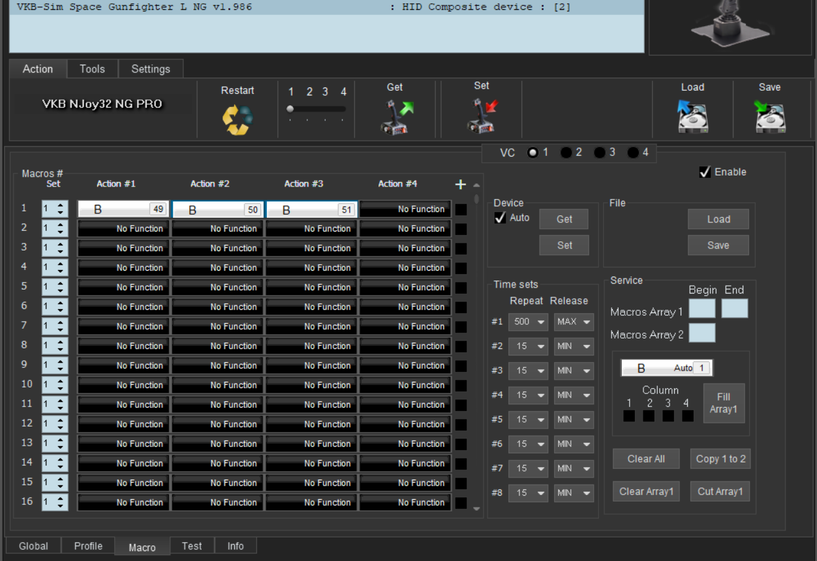The height and width of the screenshot is (561, 817).
Task: Open the Profile tab
Action: [x=88, y=546]
